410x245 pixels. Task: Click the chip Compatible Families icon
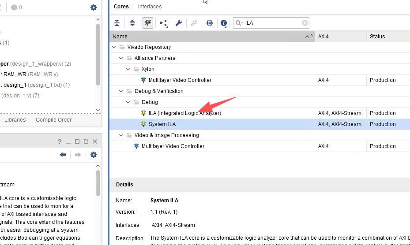(x=210, y=23)
